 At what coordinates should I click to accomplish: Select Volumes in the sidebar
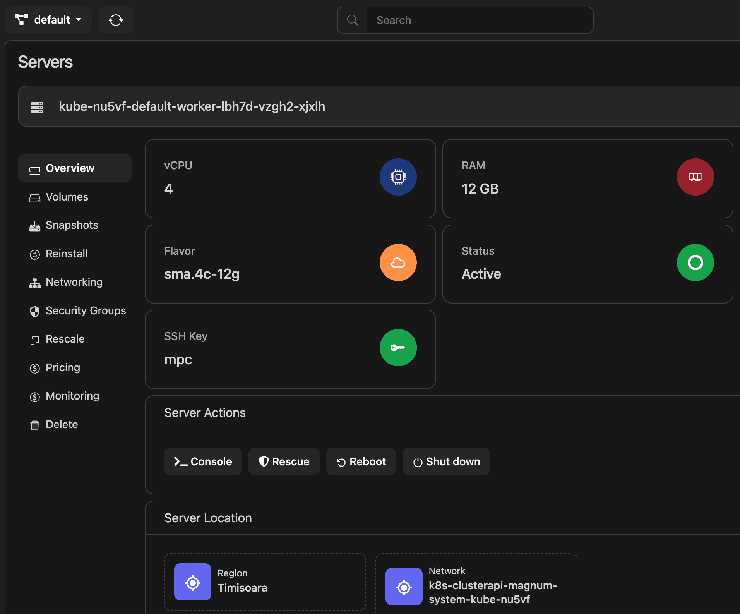click(x=67, y=197)
